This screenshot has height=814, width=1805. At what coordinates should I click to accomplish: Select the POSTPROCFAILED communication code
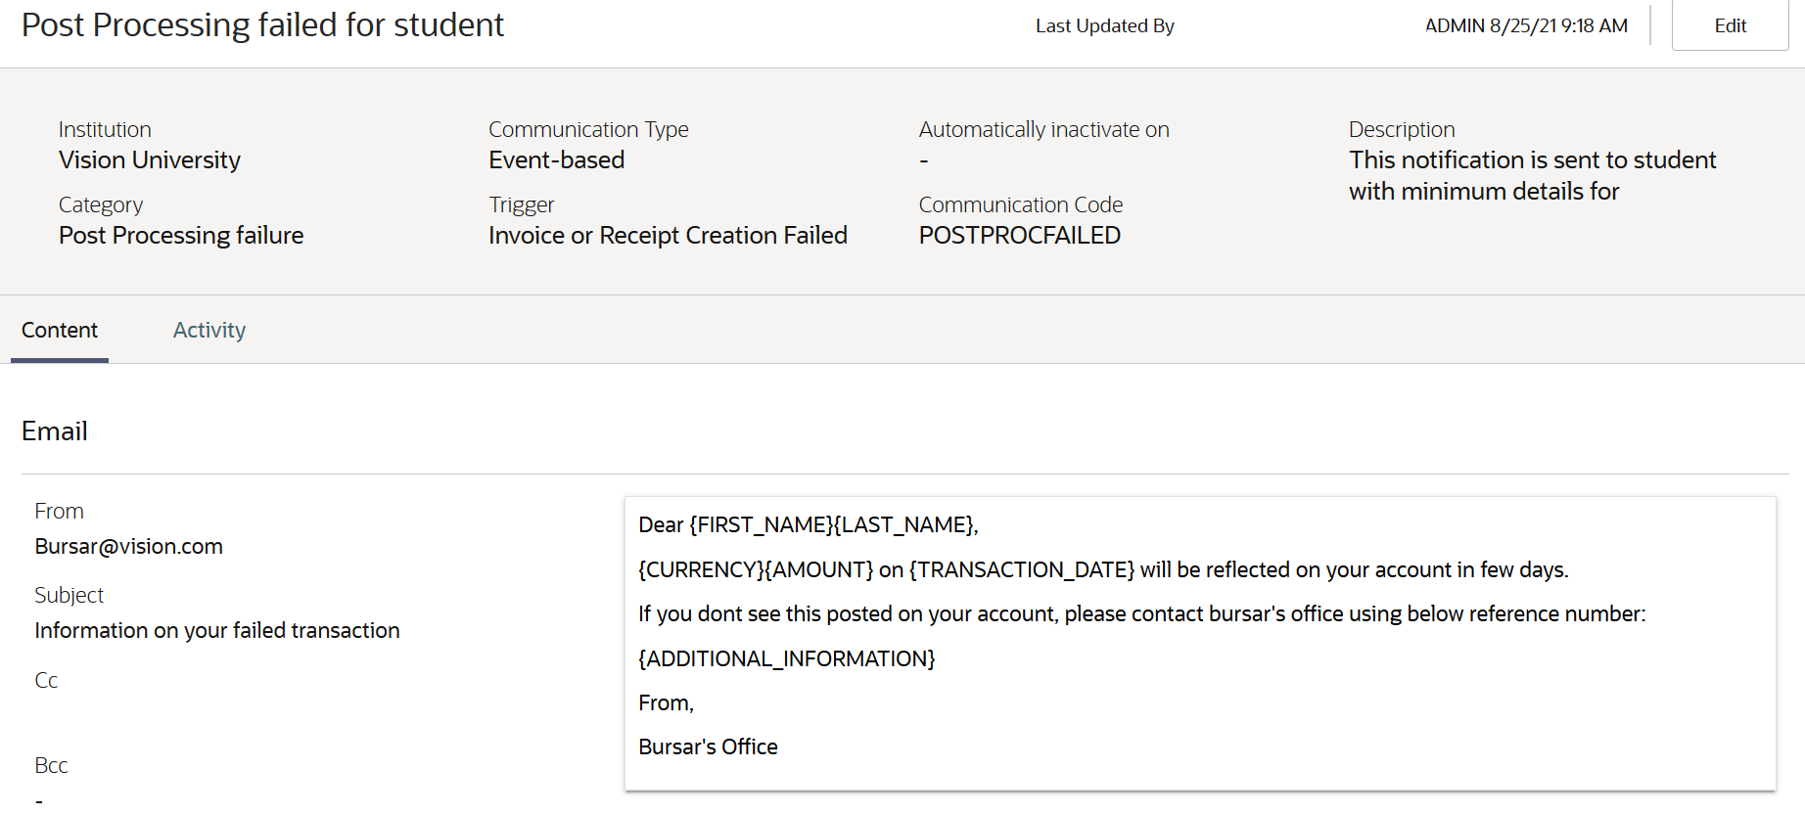[x=1019, y=236]
